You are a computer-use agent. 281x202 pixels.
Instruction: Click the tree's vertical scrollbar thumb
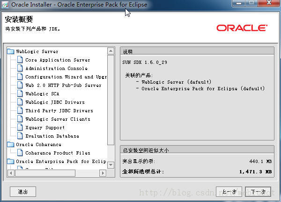111,100
